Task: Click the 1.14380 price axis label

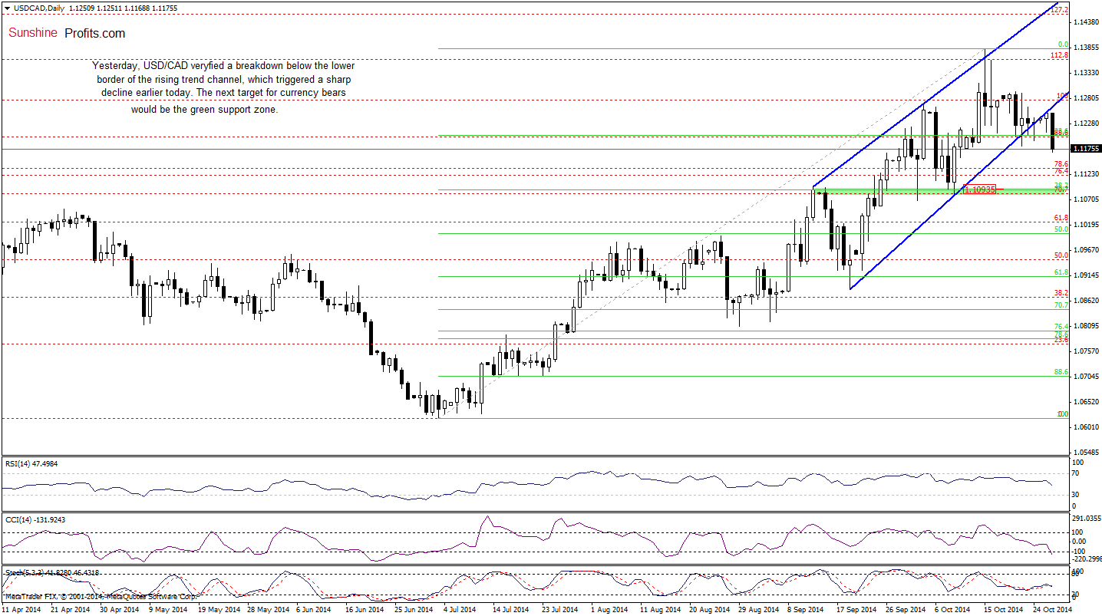Action: click(x=1086, y=22)
